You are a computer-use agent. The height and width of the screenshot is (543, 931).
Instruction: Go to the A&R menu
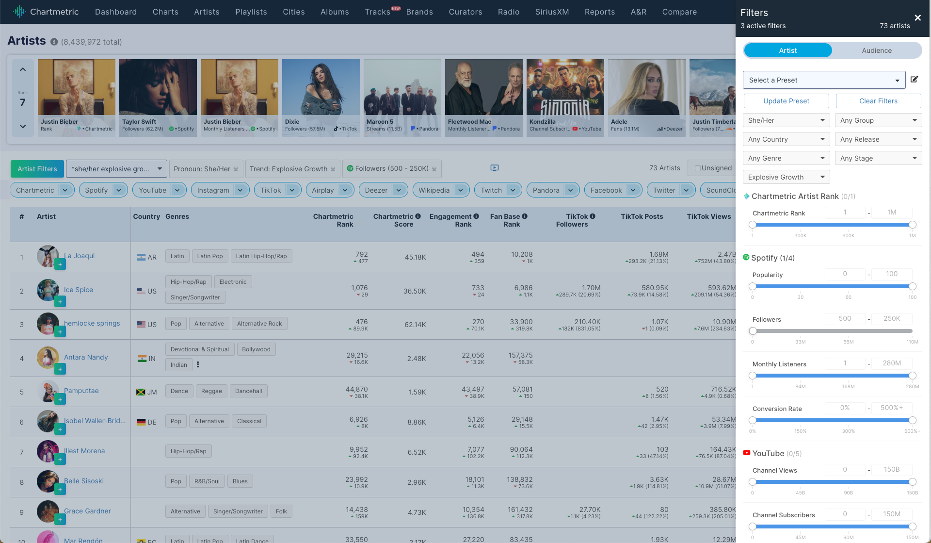tap(638, 12)
